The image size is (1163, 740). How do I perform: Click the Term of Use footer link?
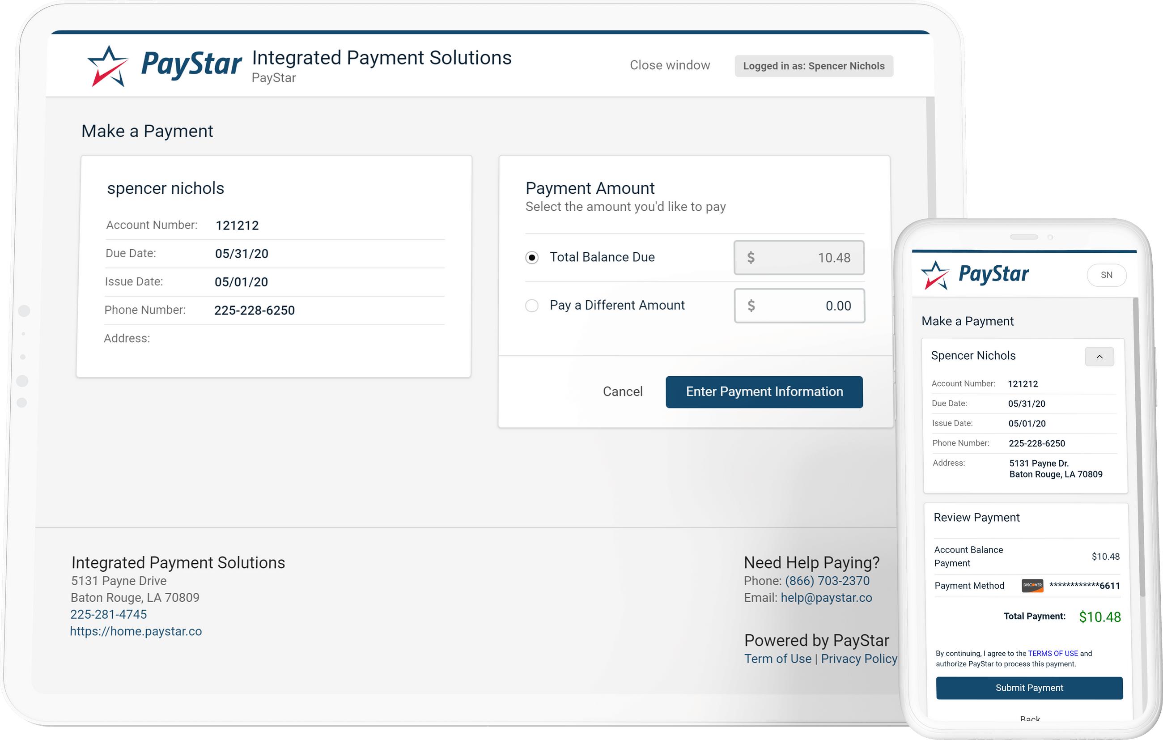pos(777,659)
